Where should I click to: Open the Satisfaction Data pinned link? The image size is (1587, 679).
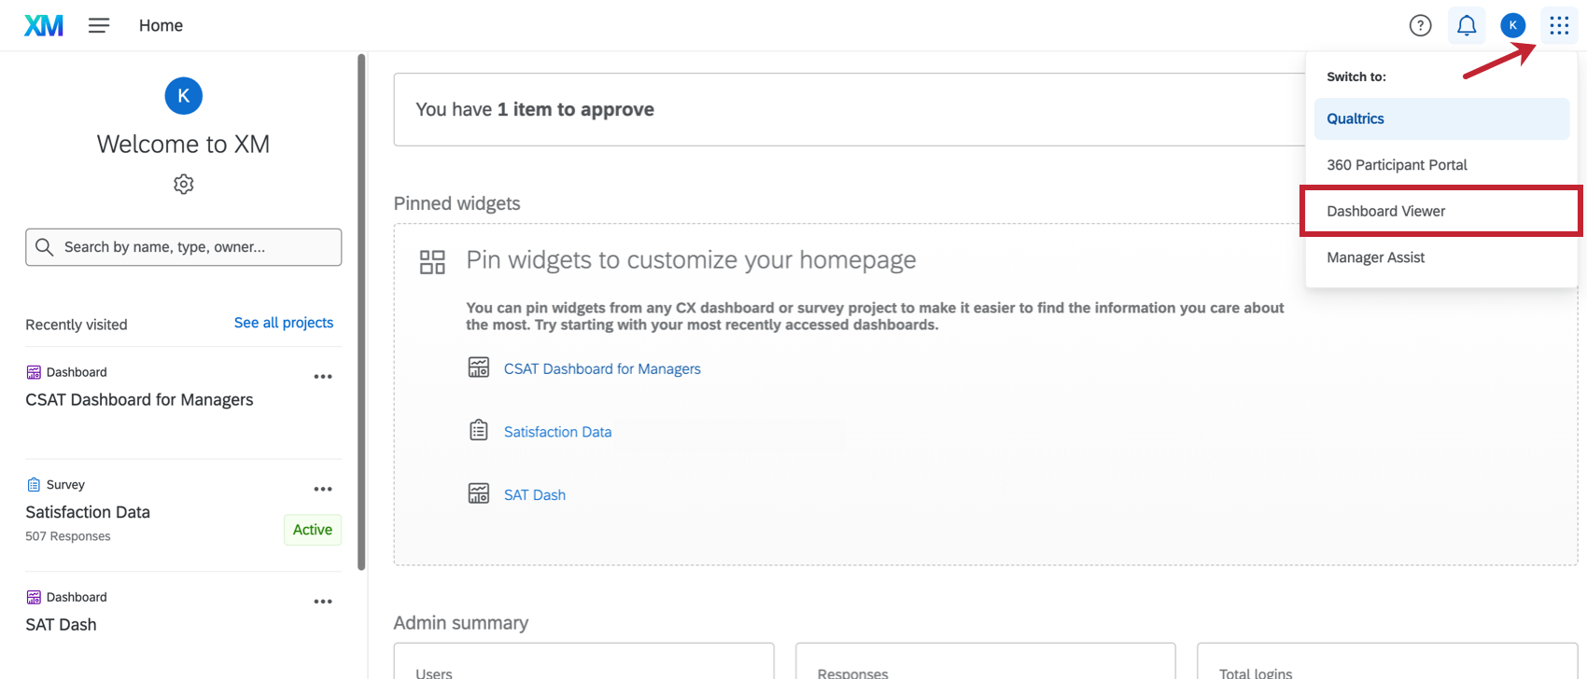(557, 432)
